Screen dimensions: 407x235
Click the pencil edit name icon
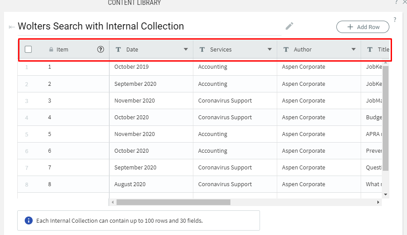pos(289,26)
